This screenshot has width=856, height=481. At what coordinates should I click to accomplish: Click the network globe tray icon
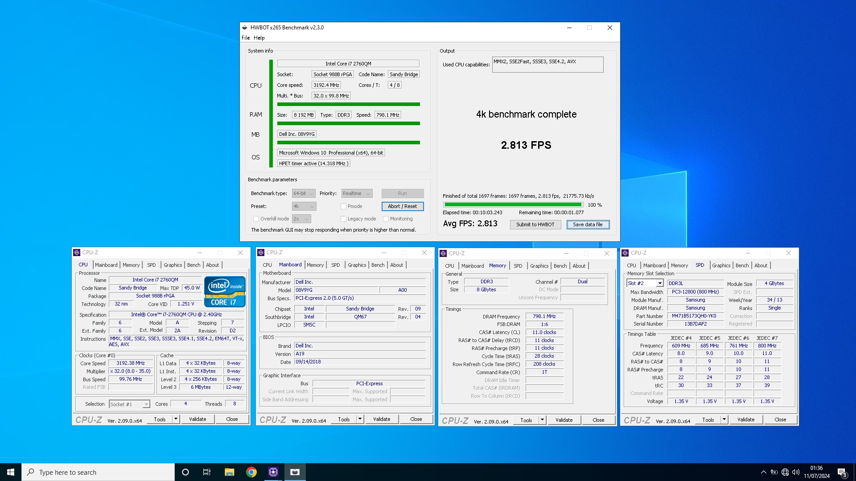[x=785, y=472]
